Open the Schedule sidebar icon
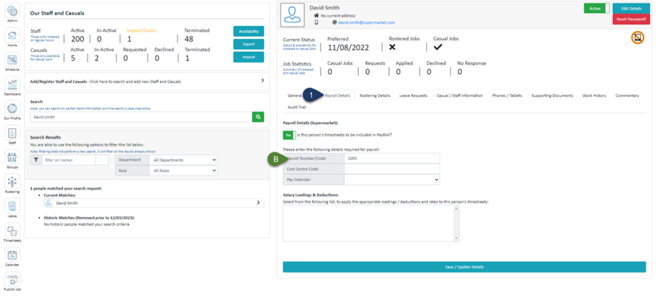The height and width of the screenshot is (296, 656). click(x=13, y=59)
